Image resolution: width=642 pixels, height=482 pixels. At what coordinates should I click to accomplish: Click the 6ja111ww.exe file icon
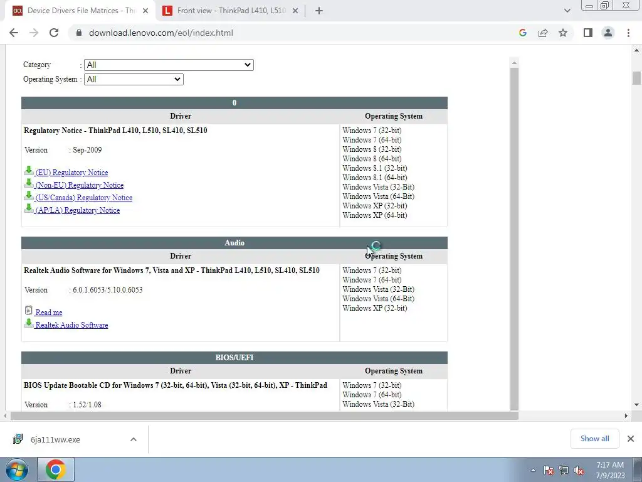tap(18, 439)
